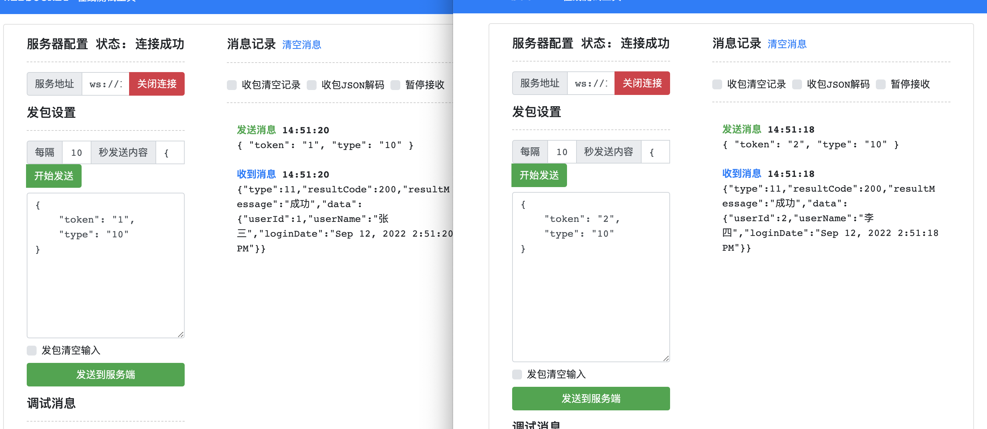Image resolution: width=987 pixels, height=429 pixels.
Task: Check right 暂停接收 checkbox
Action: [881, 84]
